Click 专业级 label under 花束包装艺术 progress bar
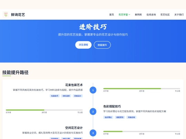Viewport: 186px width, 139px height. tap(178, 91)
